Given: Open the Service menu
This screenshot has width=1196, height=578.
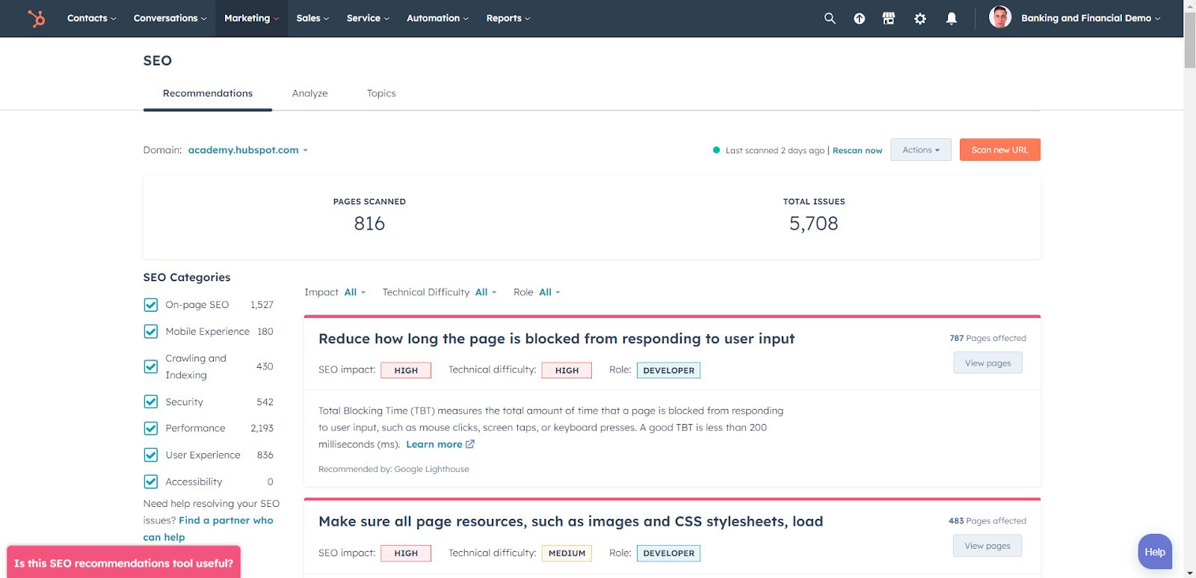Looking at the screenshot, I should click(368, 18).
